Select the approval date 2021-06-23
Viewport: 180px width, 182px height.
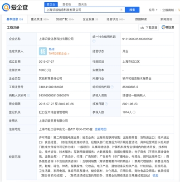[x=130, y=104]
